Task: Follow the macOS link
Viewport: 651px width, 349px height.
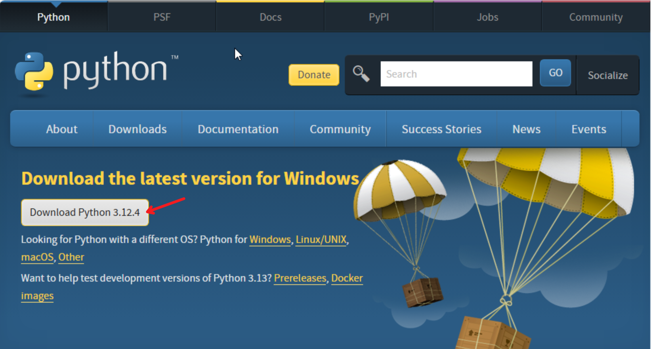Action: coord(37,257)
